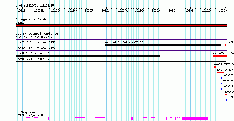Click the 18221k ruler tick label
The width and height of the screenshot is (234, 121).
[x=22, y=10]
